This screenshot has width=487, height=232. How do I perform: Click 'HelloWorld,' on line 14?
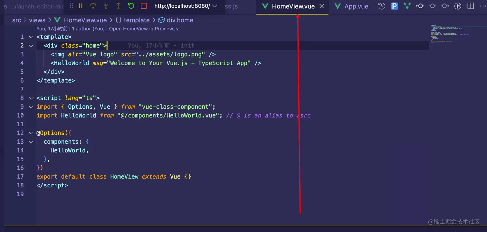pyautogui.click(x=70, y=150)
